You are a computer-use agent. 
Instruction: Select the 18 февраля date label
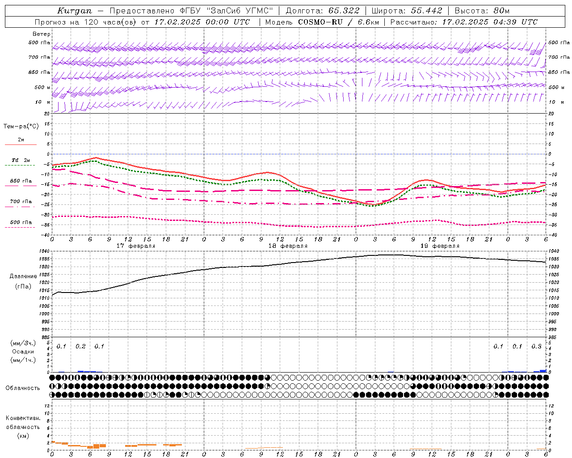pyautogui.click(x=288, y=246)
